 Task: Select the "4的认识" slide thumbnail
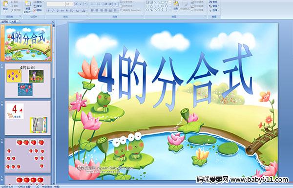click(27, 81)
